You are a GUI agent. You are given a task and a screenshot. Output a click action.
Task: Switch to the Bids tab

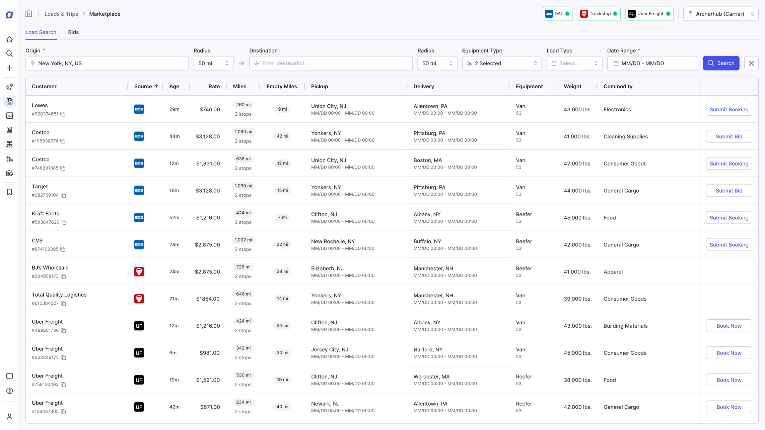[x=73, y=32]
